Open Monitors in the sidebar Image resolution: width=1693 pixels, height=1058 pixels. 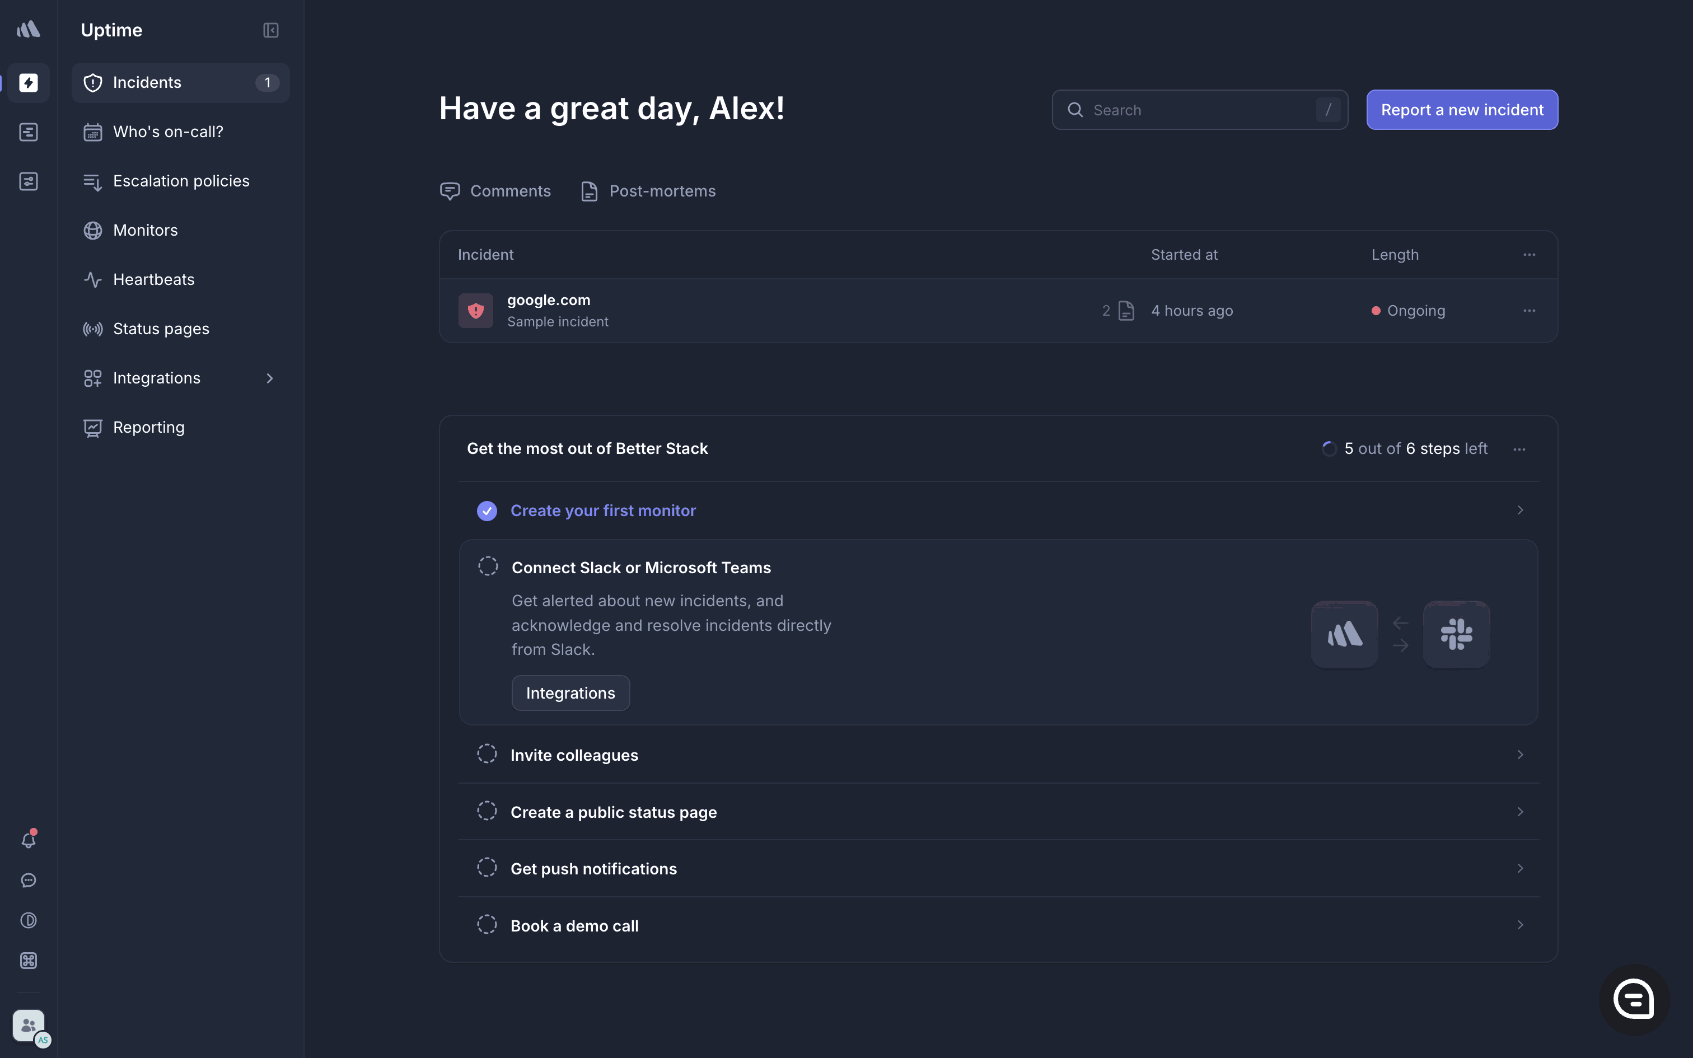146,230
